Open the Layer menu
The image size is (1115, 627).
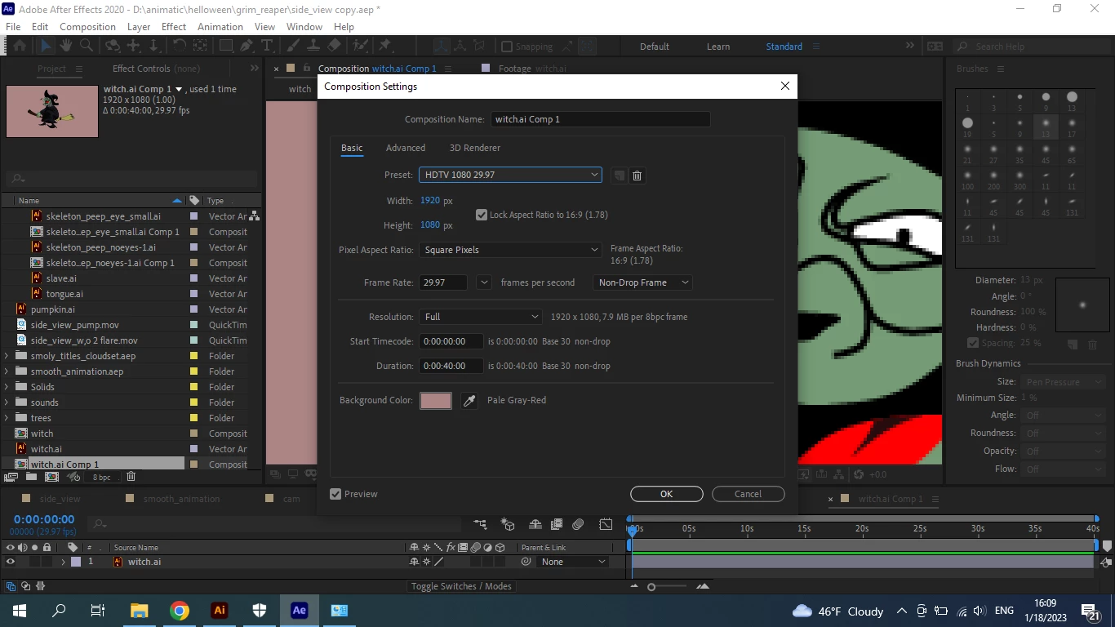tap(139, 26)
